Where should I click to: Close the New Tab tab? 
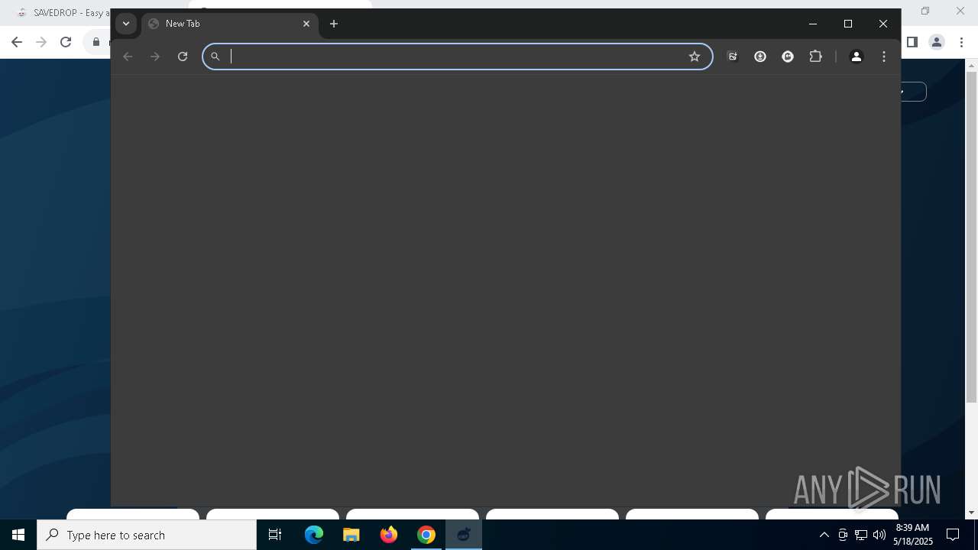[x=306, y=24]
